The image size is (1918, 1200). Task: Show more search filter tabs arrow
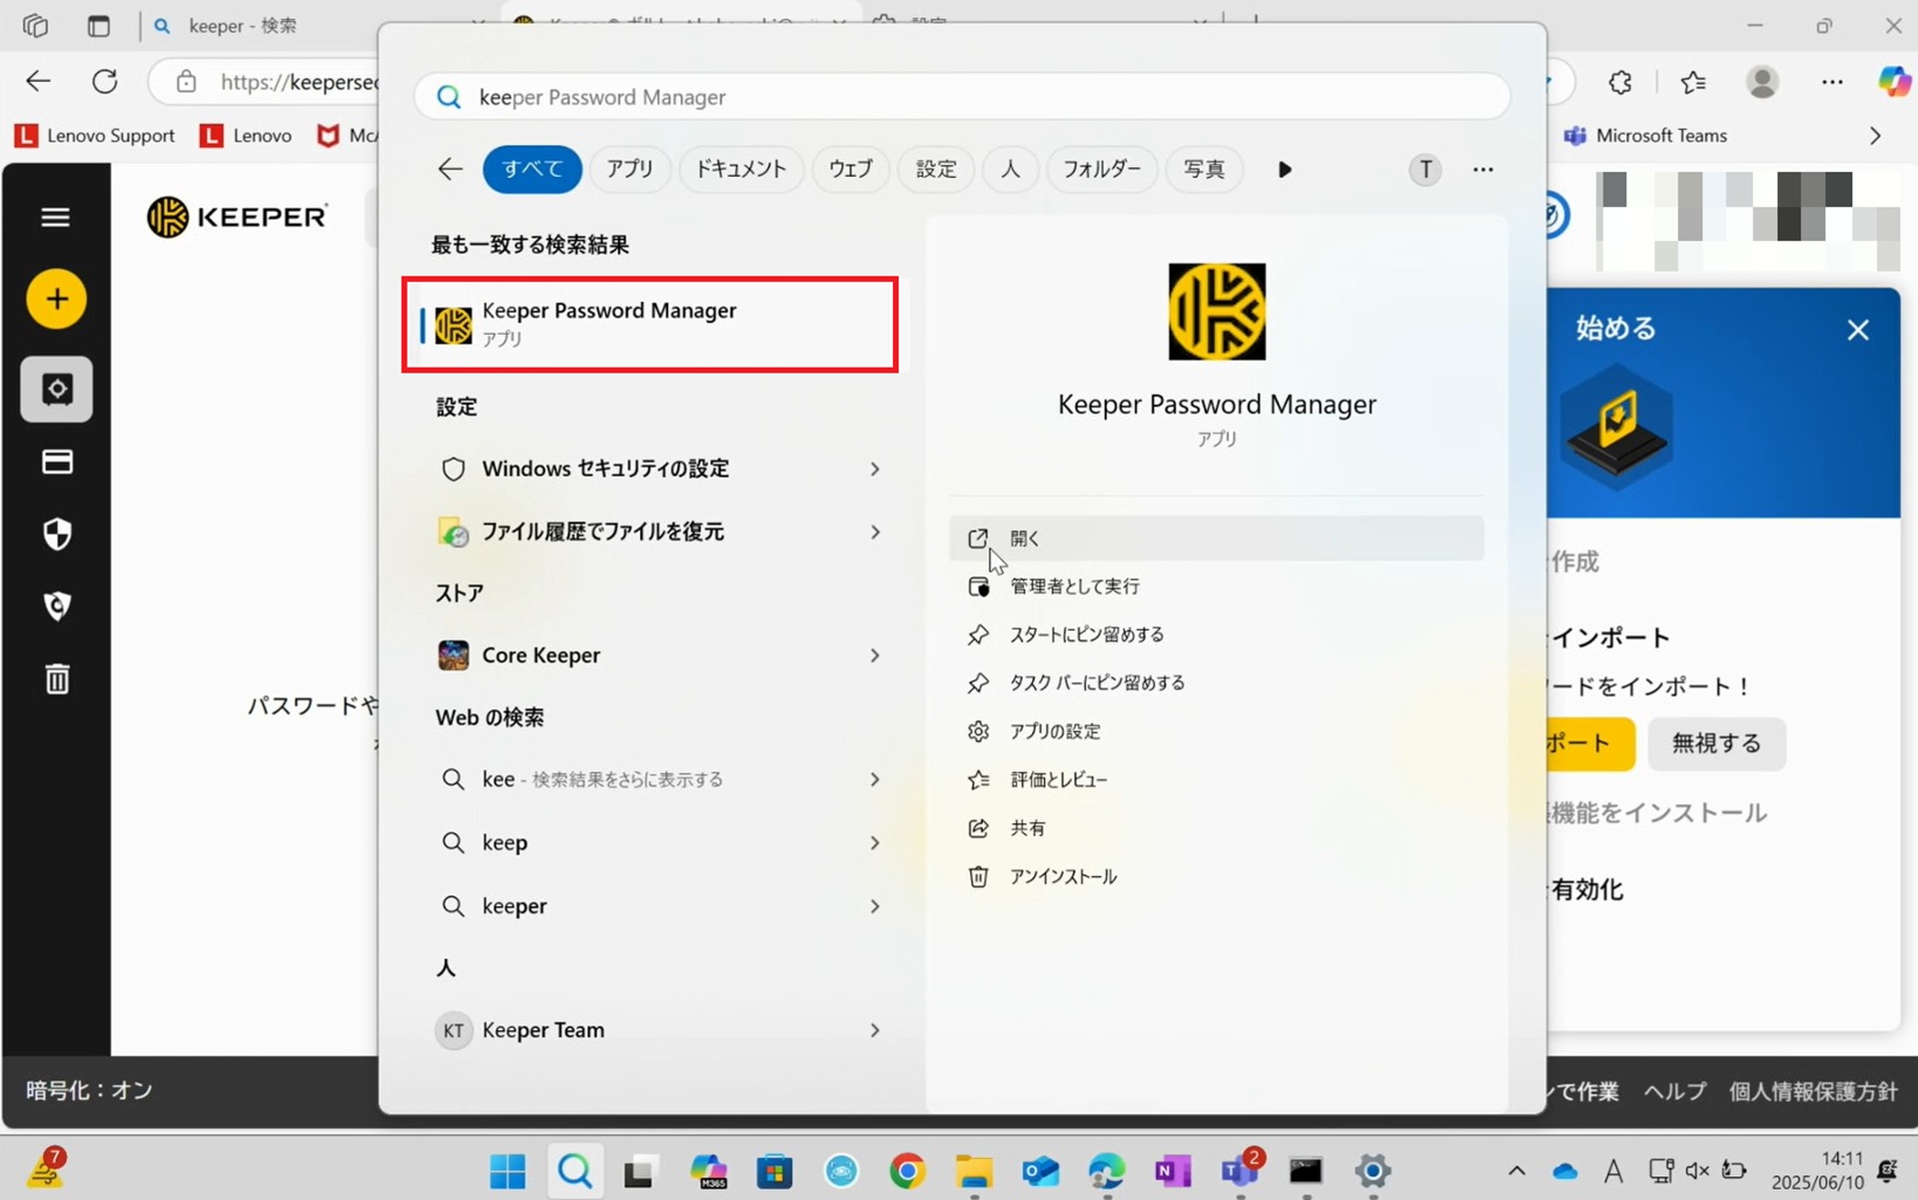[1285, 170]
